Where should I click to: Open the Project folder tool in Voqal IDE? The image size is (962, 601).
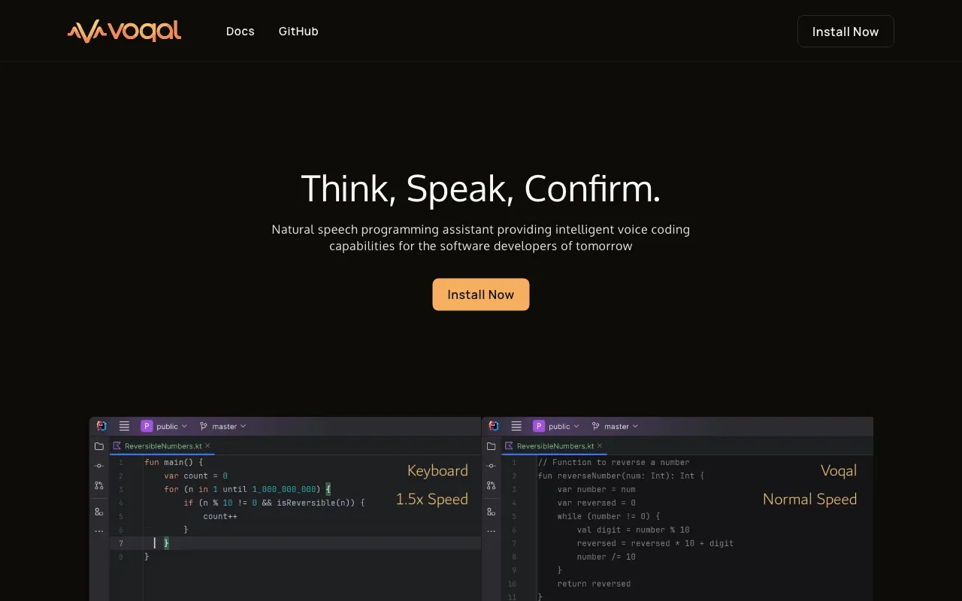[492, 446]
